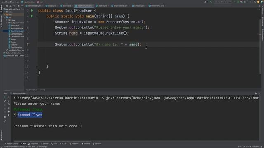Open the EmpData.java editor tab

coord(139,6)
